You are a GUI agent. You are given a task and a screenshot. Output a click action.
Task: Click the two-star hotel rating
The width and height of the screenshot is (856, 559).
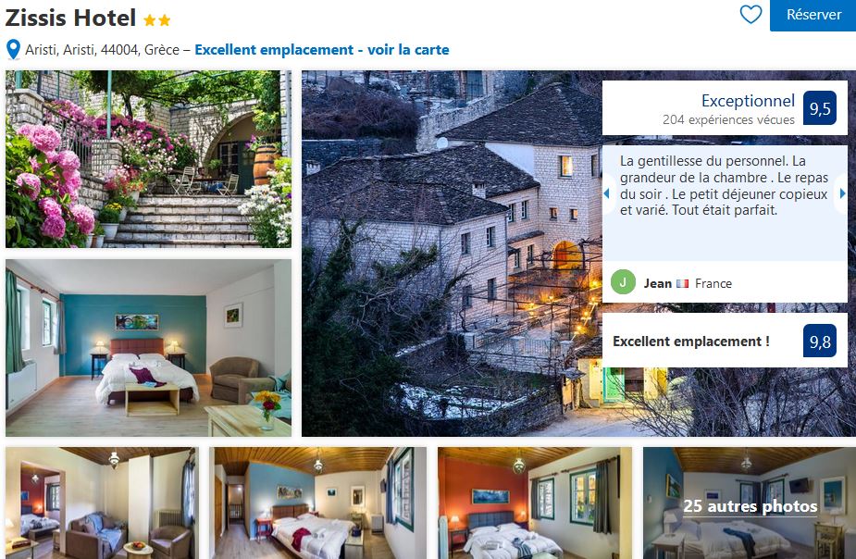click(157, 20)
